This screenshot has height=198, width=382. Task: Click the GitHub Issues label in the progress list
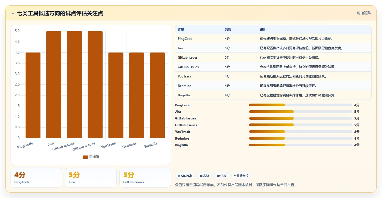pos(186,125)
